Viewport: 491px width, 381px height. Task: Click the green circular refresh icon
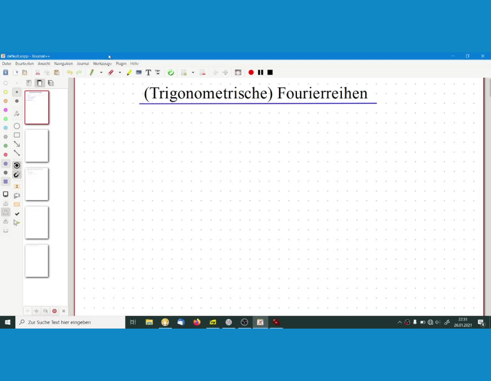point(171,72)
